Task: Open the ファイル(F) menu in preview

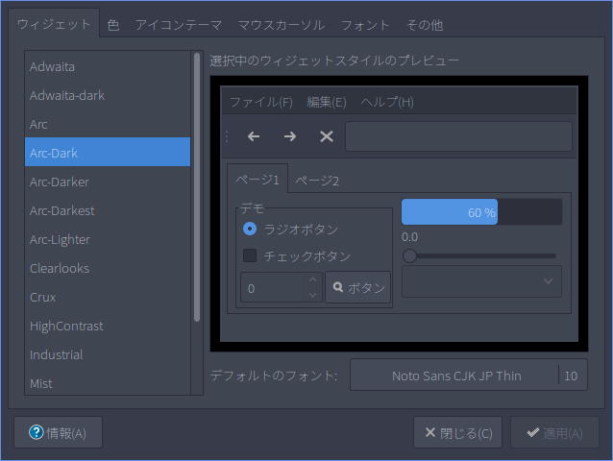Action: point(261,102)
